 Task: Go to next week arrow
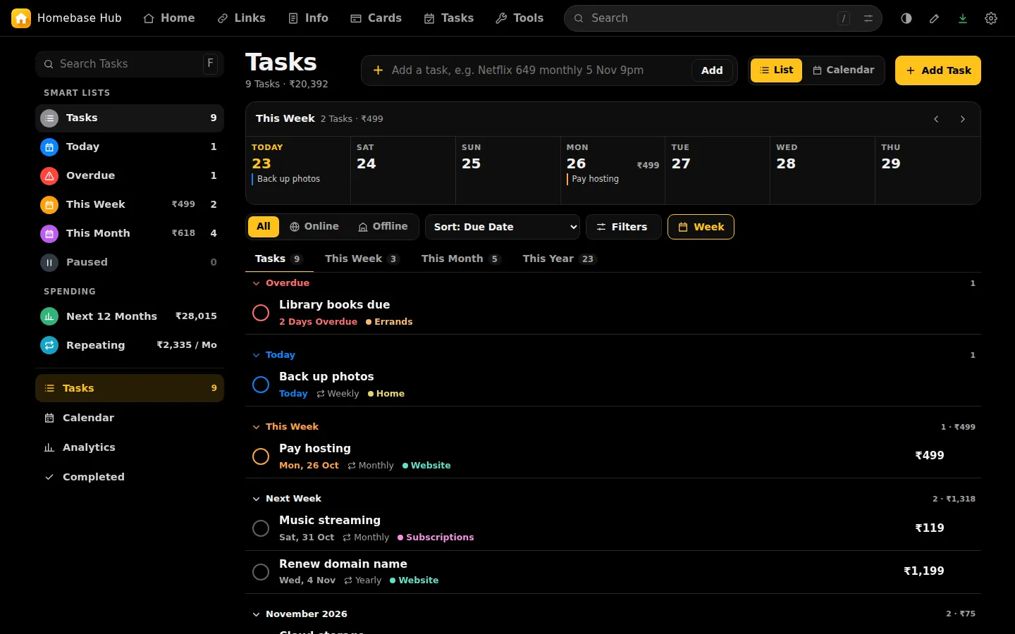coord(963,119)
